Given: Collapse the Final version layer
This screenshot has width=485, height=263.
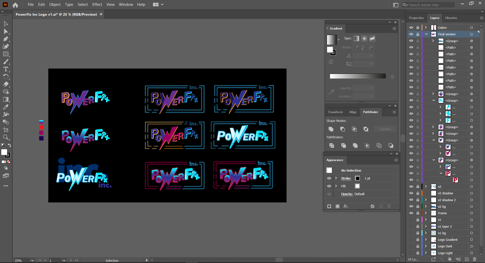Looking at the screenshot, I should tap(426, 34).
